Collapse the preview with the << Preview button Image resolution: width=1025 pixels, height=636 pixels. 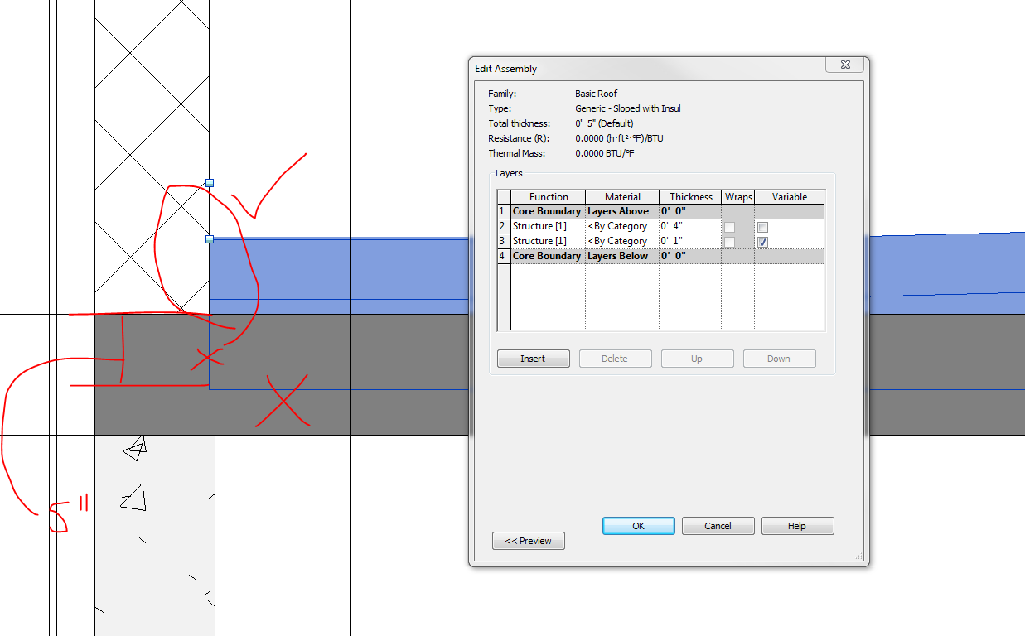(528, 540)
